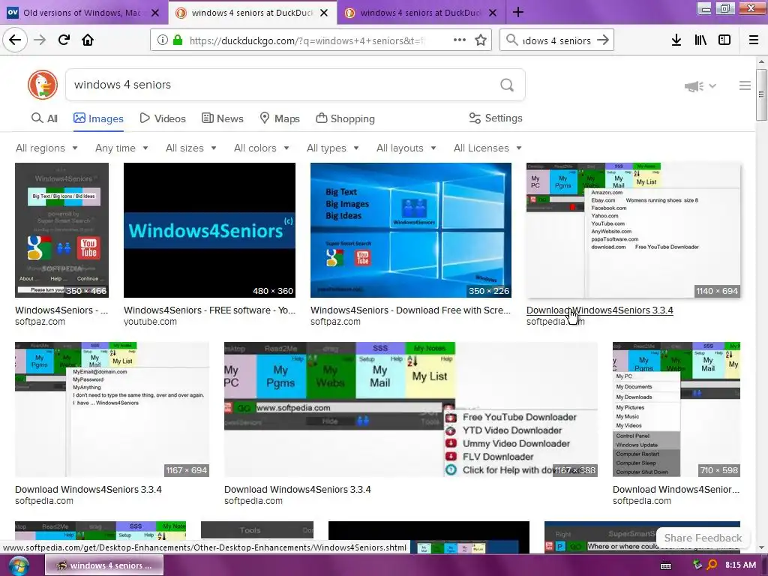Click the magnifier tray icon
Screen dimensions: 768x576
click(x=712, y=565)
